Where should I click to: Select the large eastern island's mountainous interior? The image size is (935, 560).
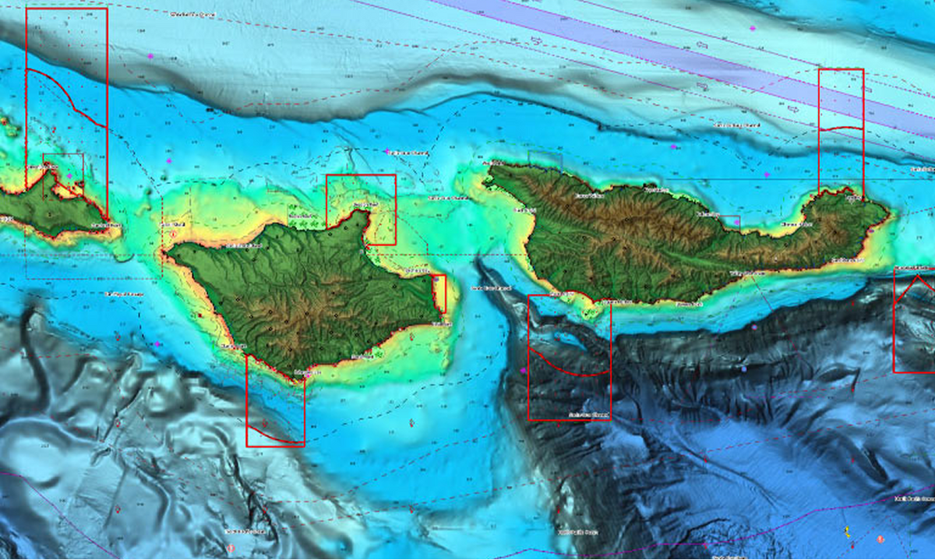(x=662, y=234)
